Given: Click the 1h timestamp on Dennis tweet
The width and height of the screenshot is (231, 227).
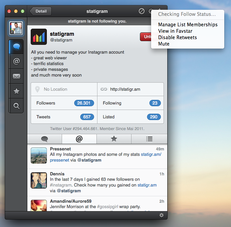Looking at the screenshot, I should point(162,174).
